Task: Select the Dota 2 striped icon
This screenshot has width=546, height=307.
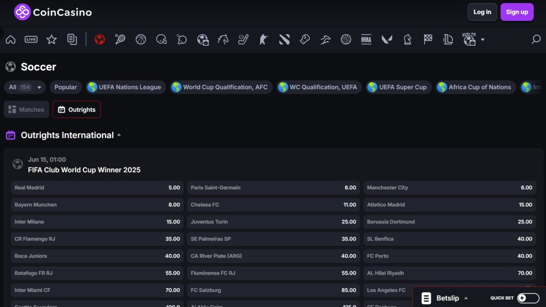Action: pos(285,39)
